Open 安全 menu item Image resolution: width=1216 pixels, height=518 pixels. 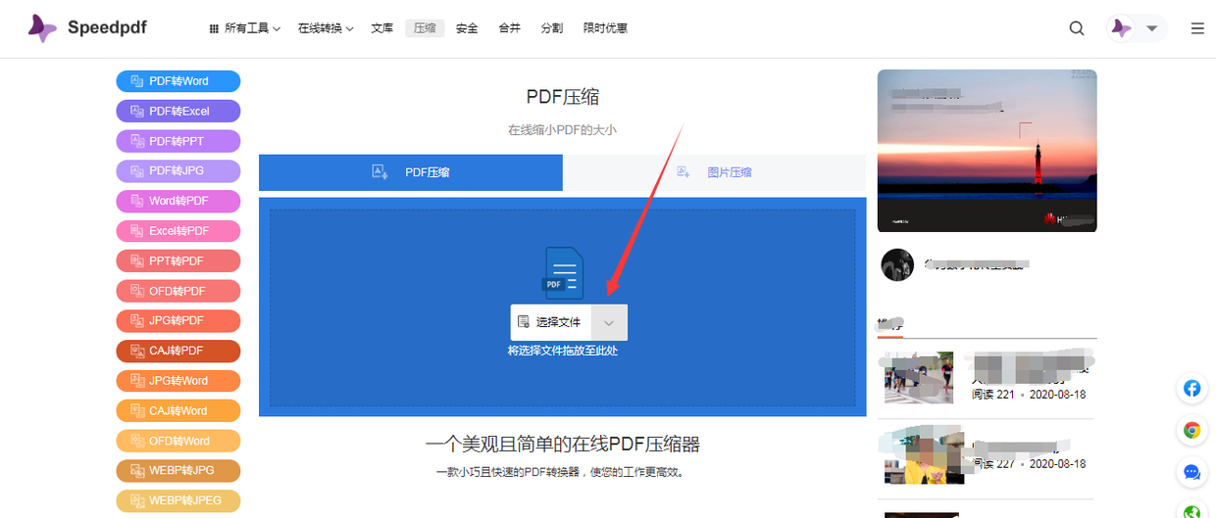coord(467,28)
